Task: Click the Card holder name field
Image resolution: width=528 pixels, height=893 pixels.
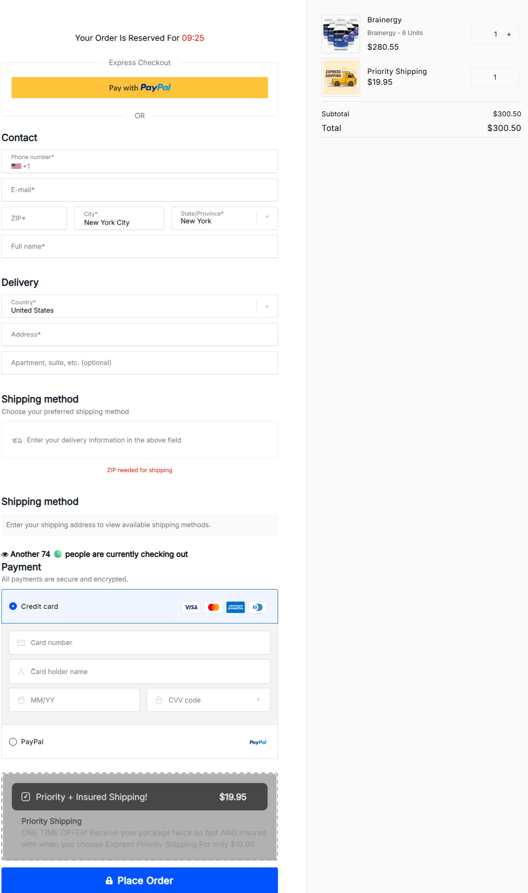Action: (139, 672)
